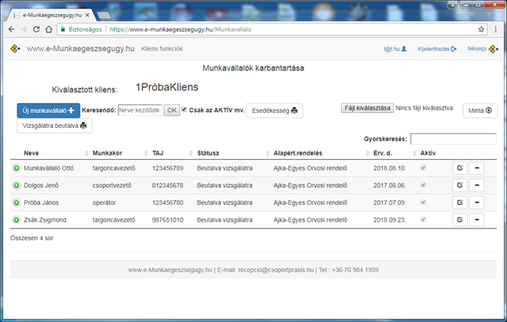Click the name Zsák Zsigmond
507x322 pixels.
point(45,220)
